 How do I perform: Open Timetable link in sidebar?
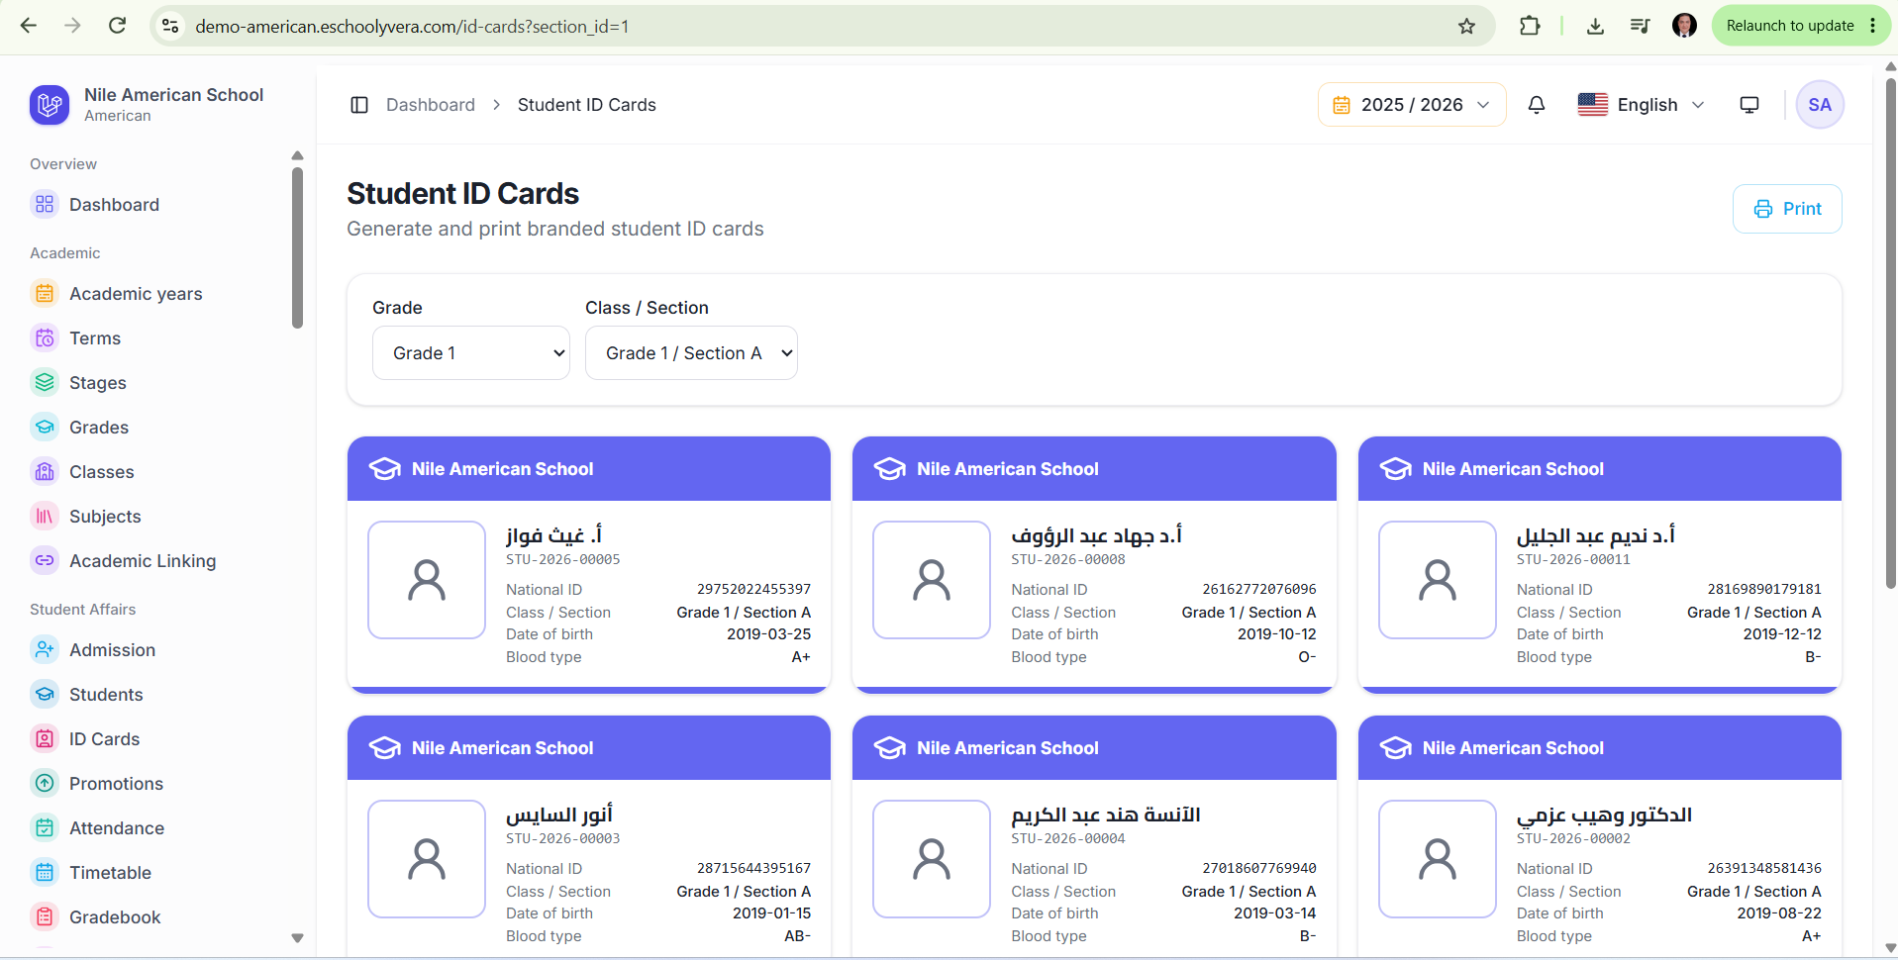point(110,873)
